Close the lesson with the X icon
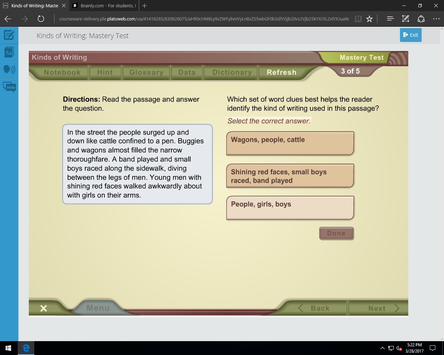 44,308
